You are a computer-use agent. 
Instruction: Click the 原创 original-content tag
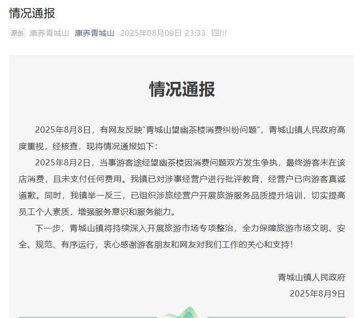17,33
